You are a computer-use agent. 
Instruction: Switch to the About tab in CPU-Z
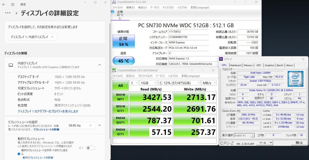pos(289,65)
